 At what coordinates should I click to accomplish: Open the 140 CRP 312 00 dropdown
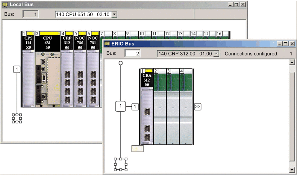[x=216, y=54]
